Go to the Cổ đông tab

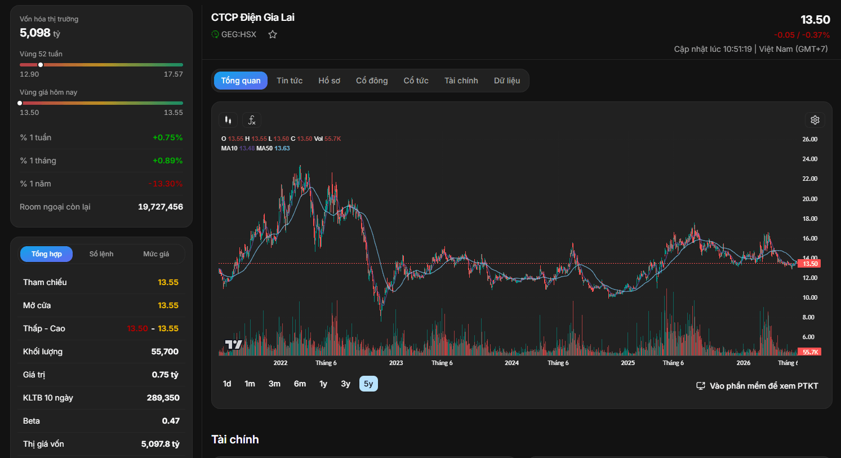click(x=372, y=81)
